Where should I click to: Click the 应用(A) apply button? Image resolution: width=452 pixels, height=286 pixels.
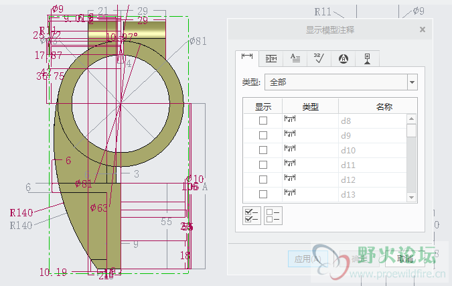click(x=308, y=259)
